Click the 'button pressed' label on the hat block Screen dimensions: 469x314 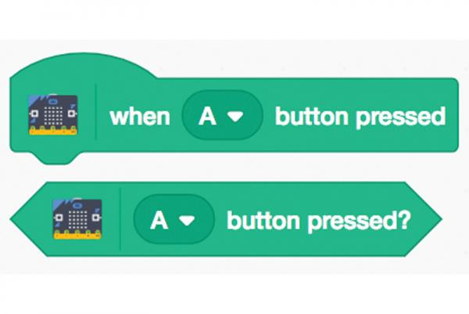pos(360,117)
